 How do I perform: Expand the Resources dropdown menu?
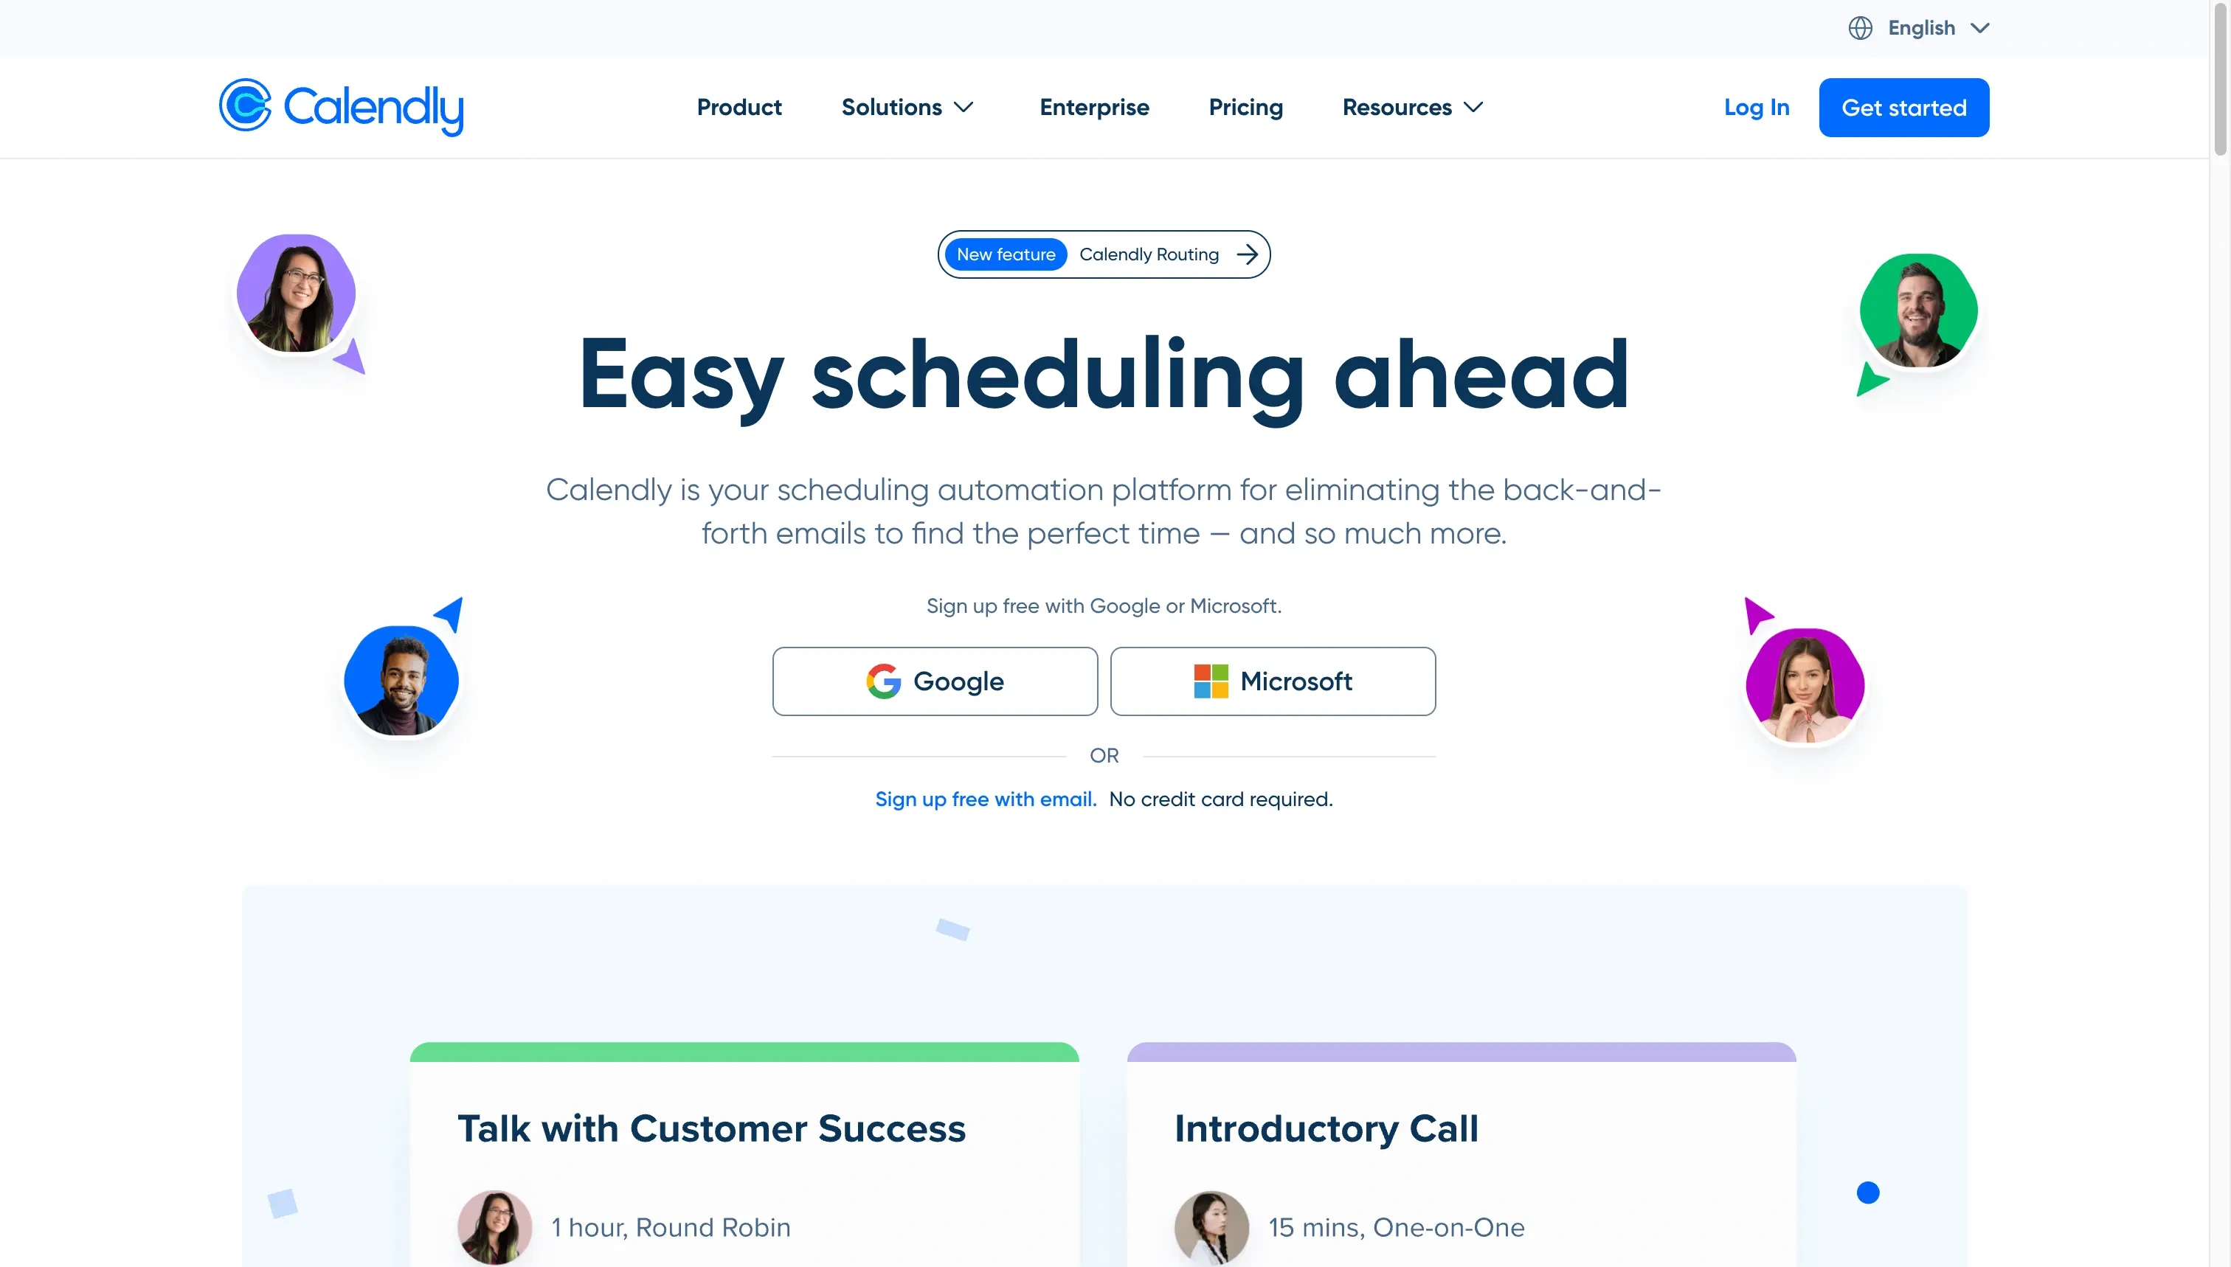(1410, 107)
